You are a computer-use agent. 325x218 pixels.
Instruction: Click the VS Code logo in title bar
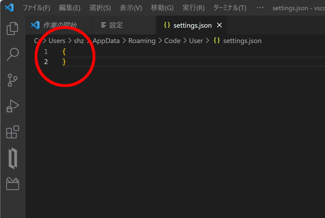click(x=9, y=8)
